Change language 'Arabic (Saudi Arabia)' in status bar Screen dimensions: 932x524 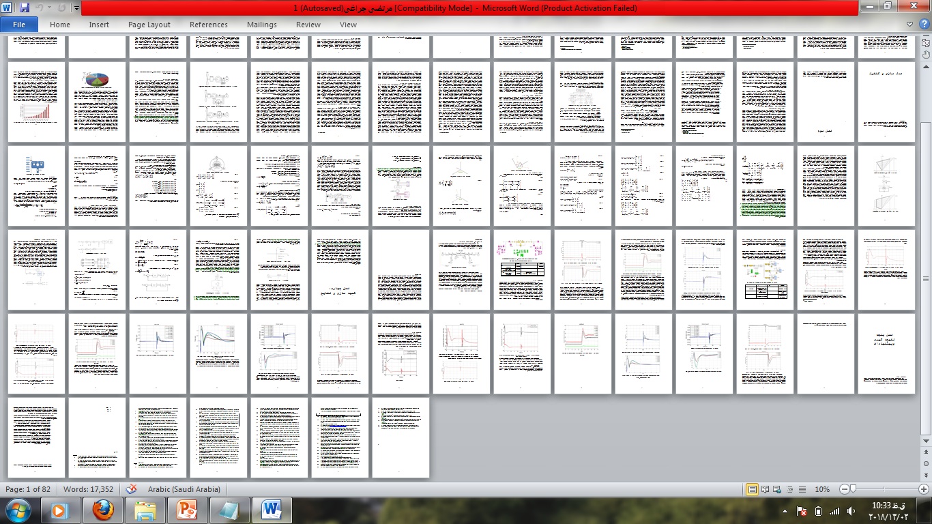pos(184,489)
